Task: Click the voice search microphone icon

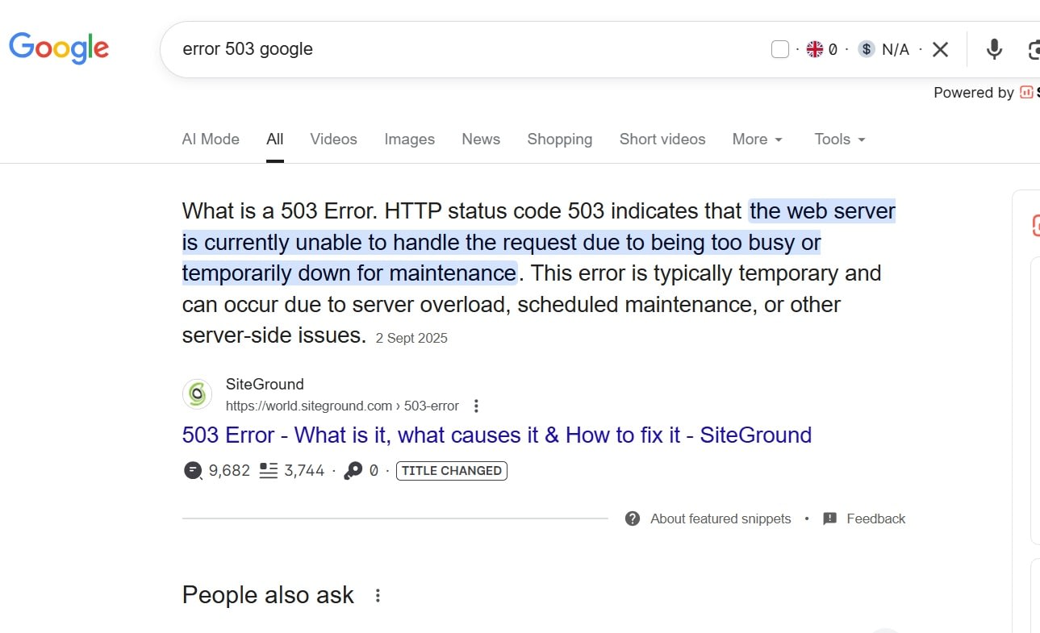Action: click(x=993, y=49)
